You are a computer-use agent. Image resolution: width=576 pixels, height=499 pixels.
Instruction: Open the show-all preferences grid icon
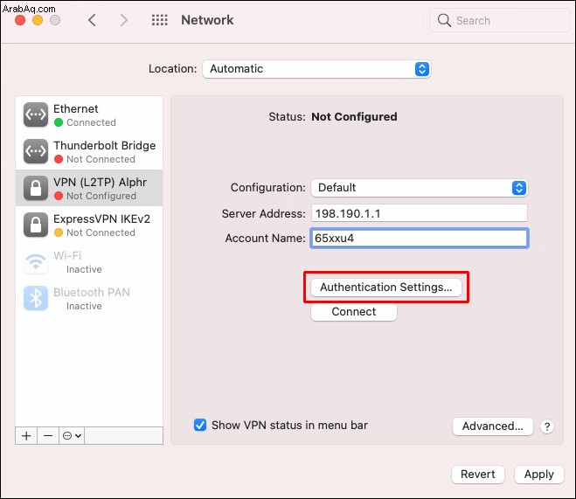(x=160, y=20)
